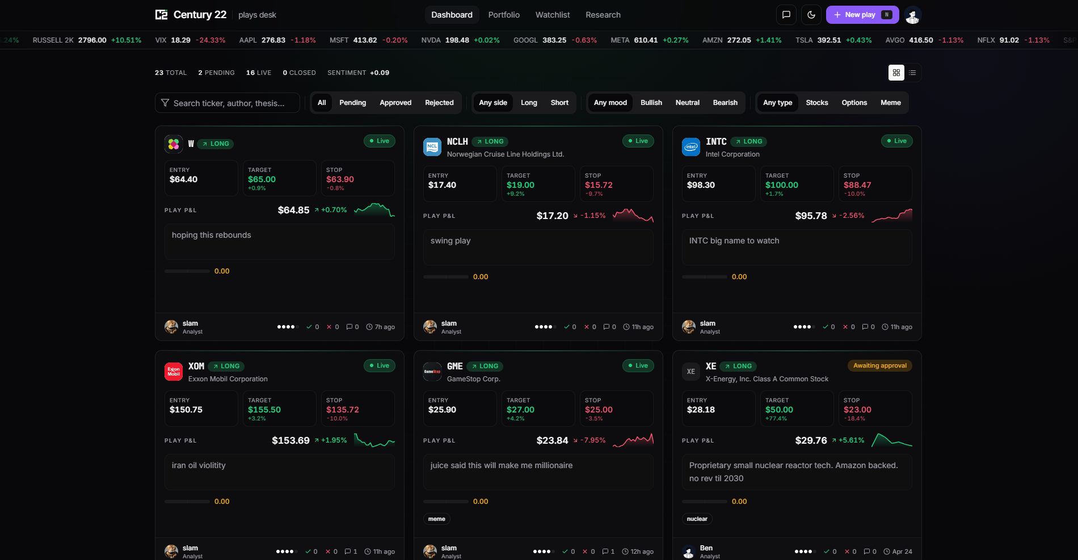Click the score bar on the NCLH card
The image size is (1078, 560).
[x=446, y=277]
